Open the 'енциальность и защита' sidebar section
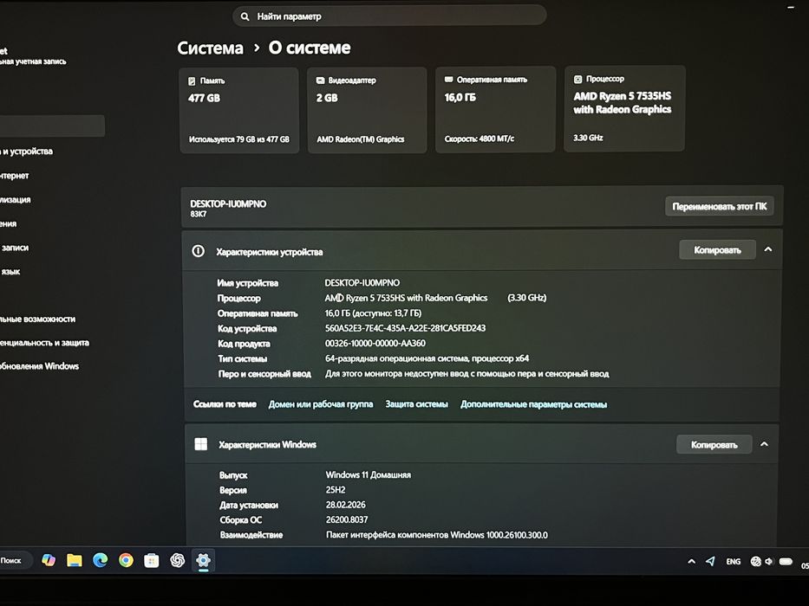The image size is (809, 606). 44,342
